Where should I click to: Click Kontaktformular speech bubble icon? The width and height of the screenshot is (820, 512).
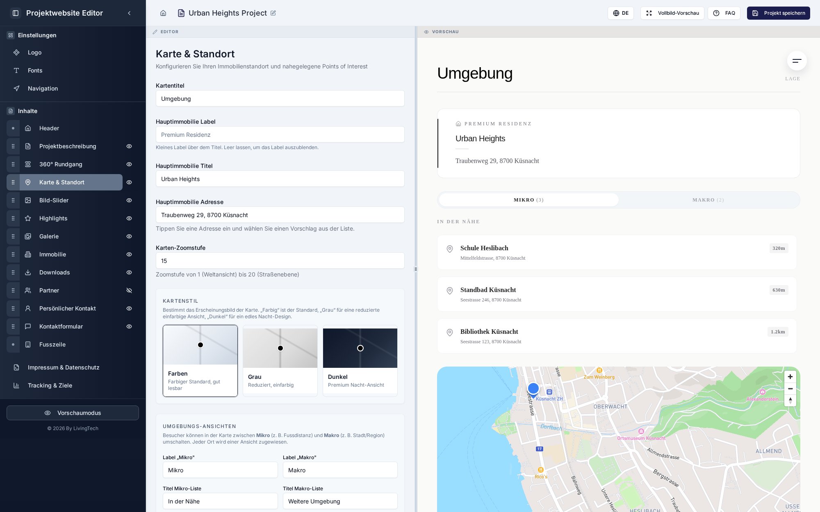28,326
